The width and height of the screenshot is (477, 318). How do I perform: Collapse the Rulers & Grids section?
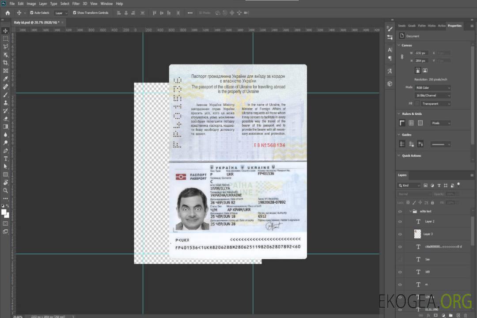pos(399,114)
